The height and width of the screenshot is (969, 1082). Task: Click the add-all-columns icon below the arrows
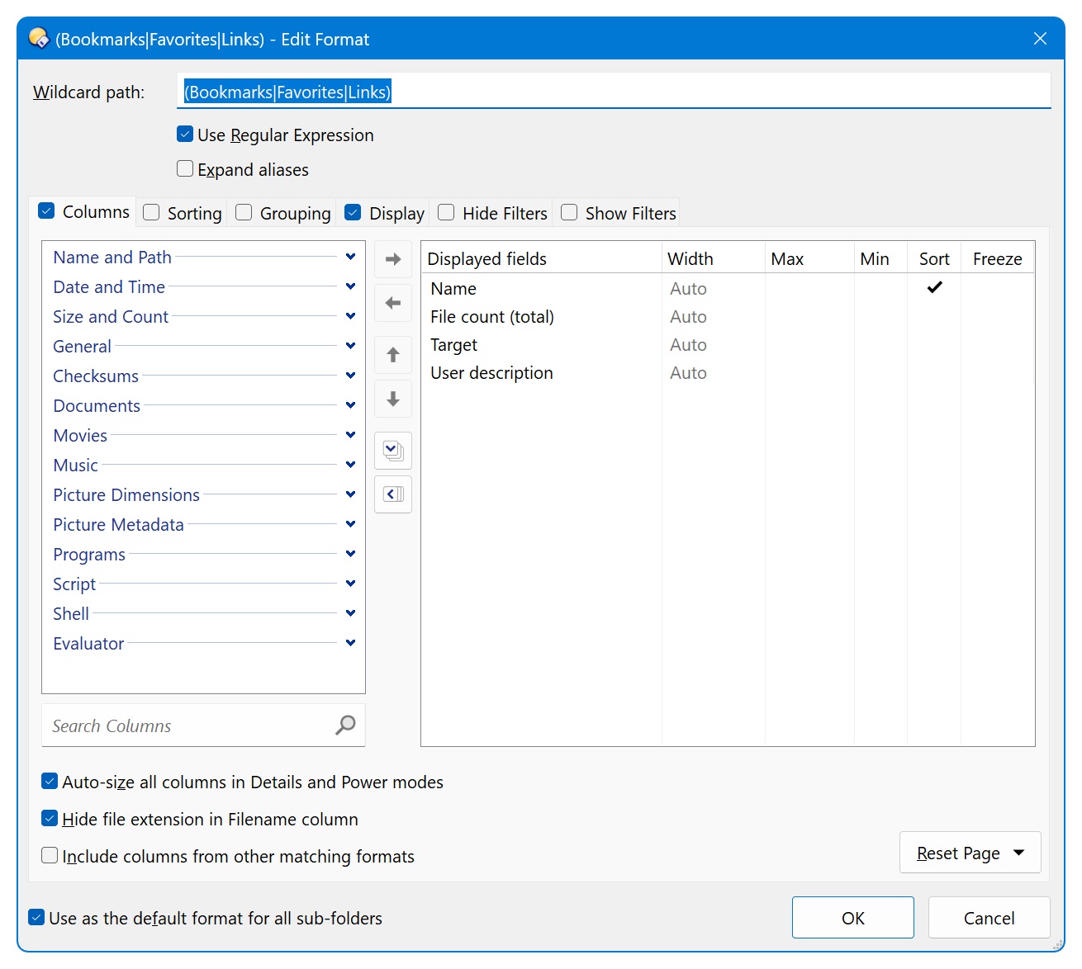click(393, 451)
